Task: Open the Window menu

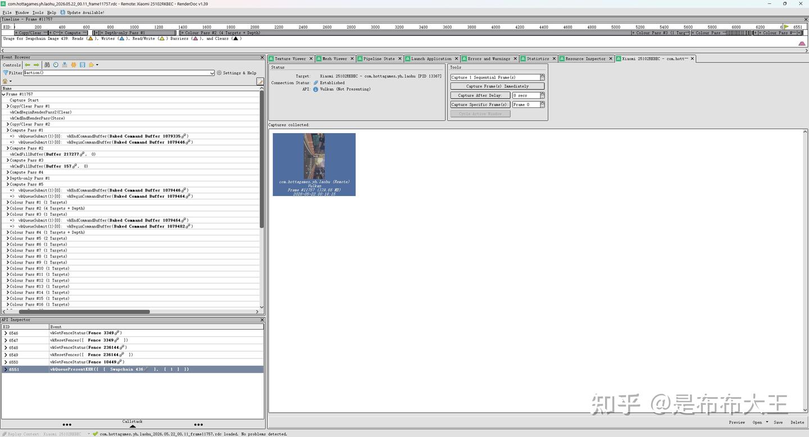Action: point(22,12)
